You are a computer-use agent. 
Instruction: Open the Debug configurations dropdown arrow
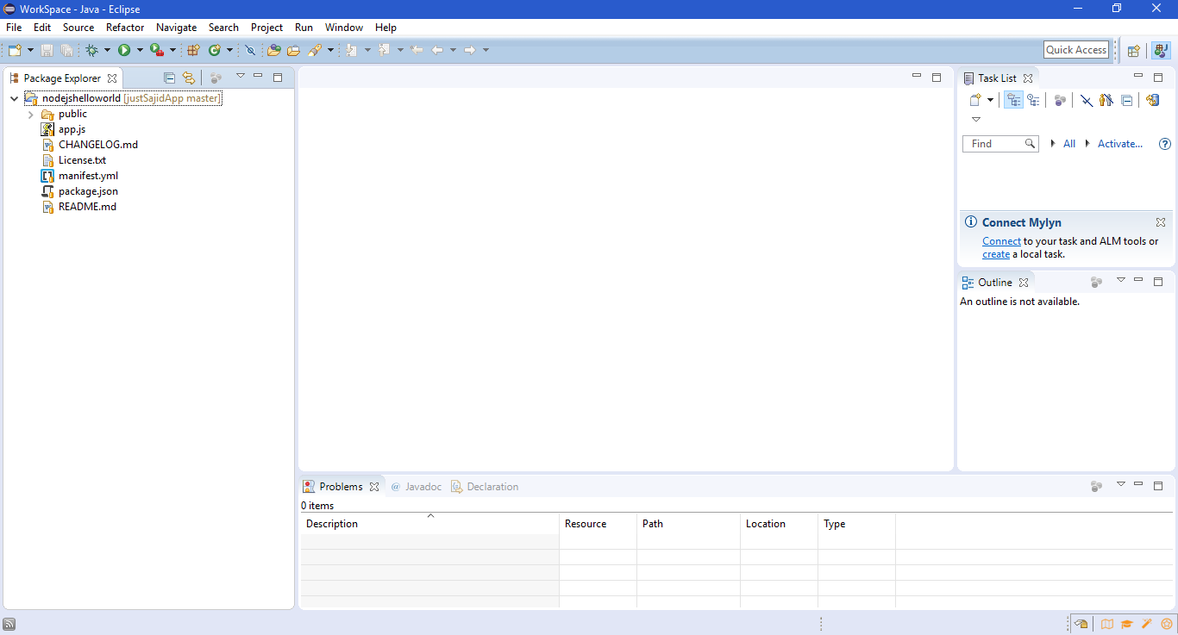tap(107, 50)
